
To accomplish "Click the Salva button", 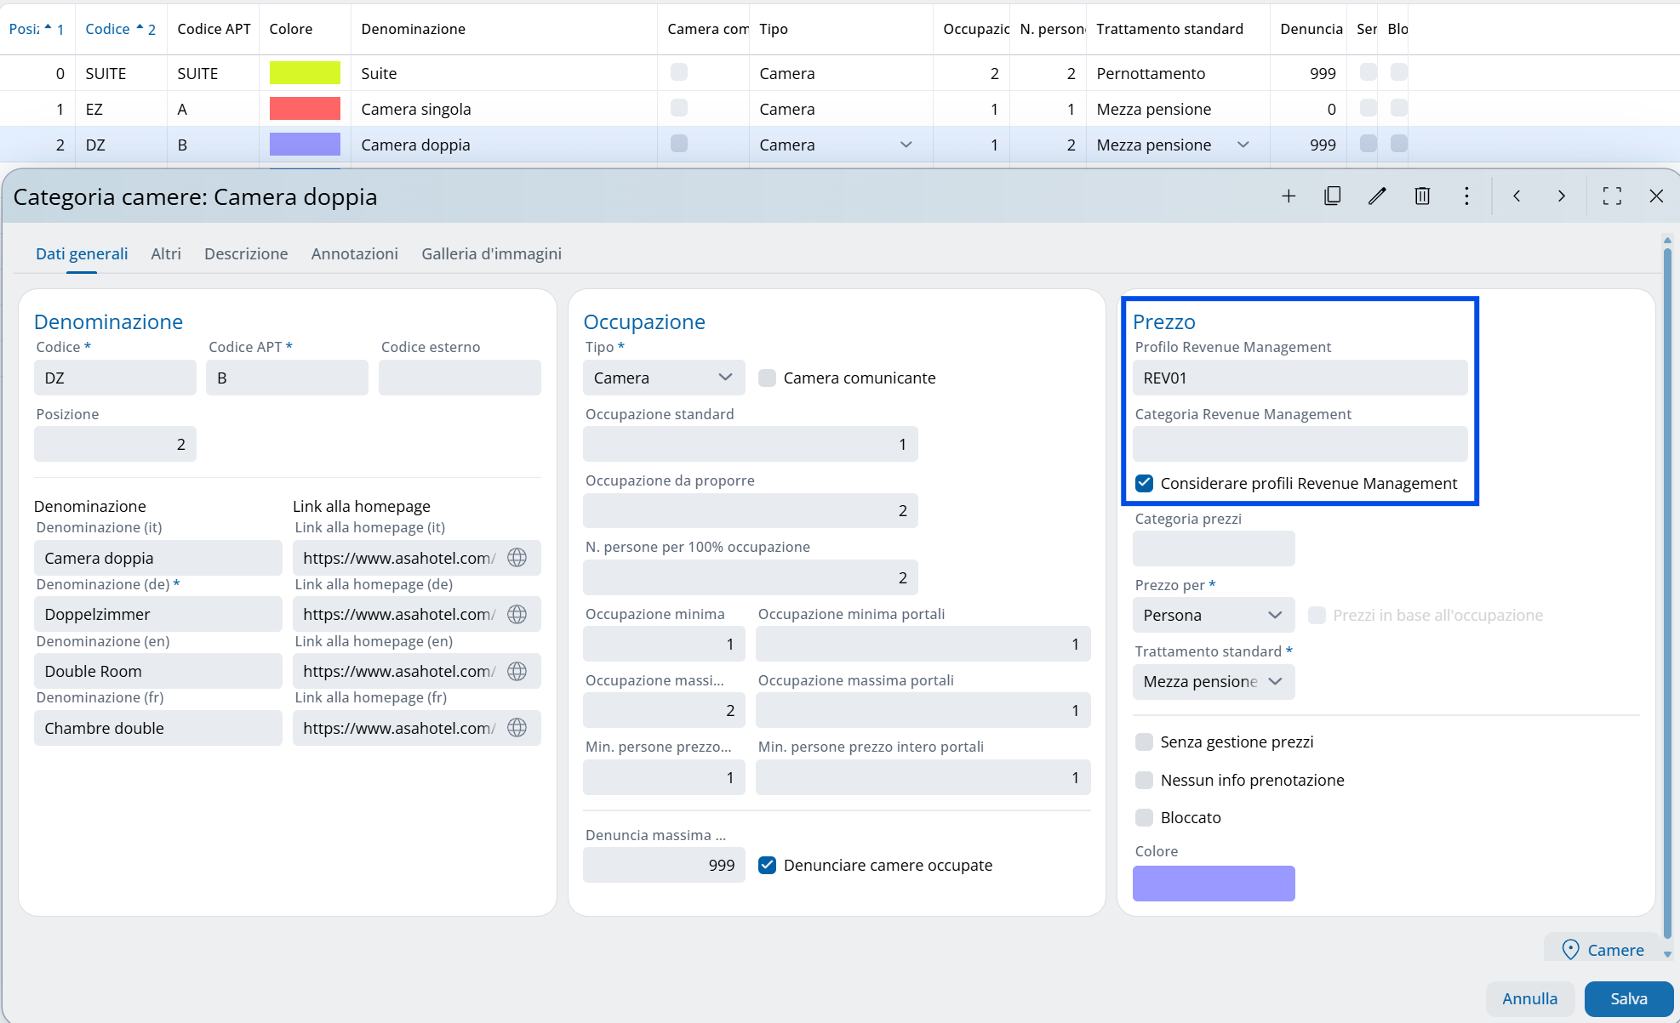I will tap(1628, 998).
